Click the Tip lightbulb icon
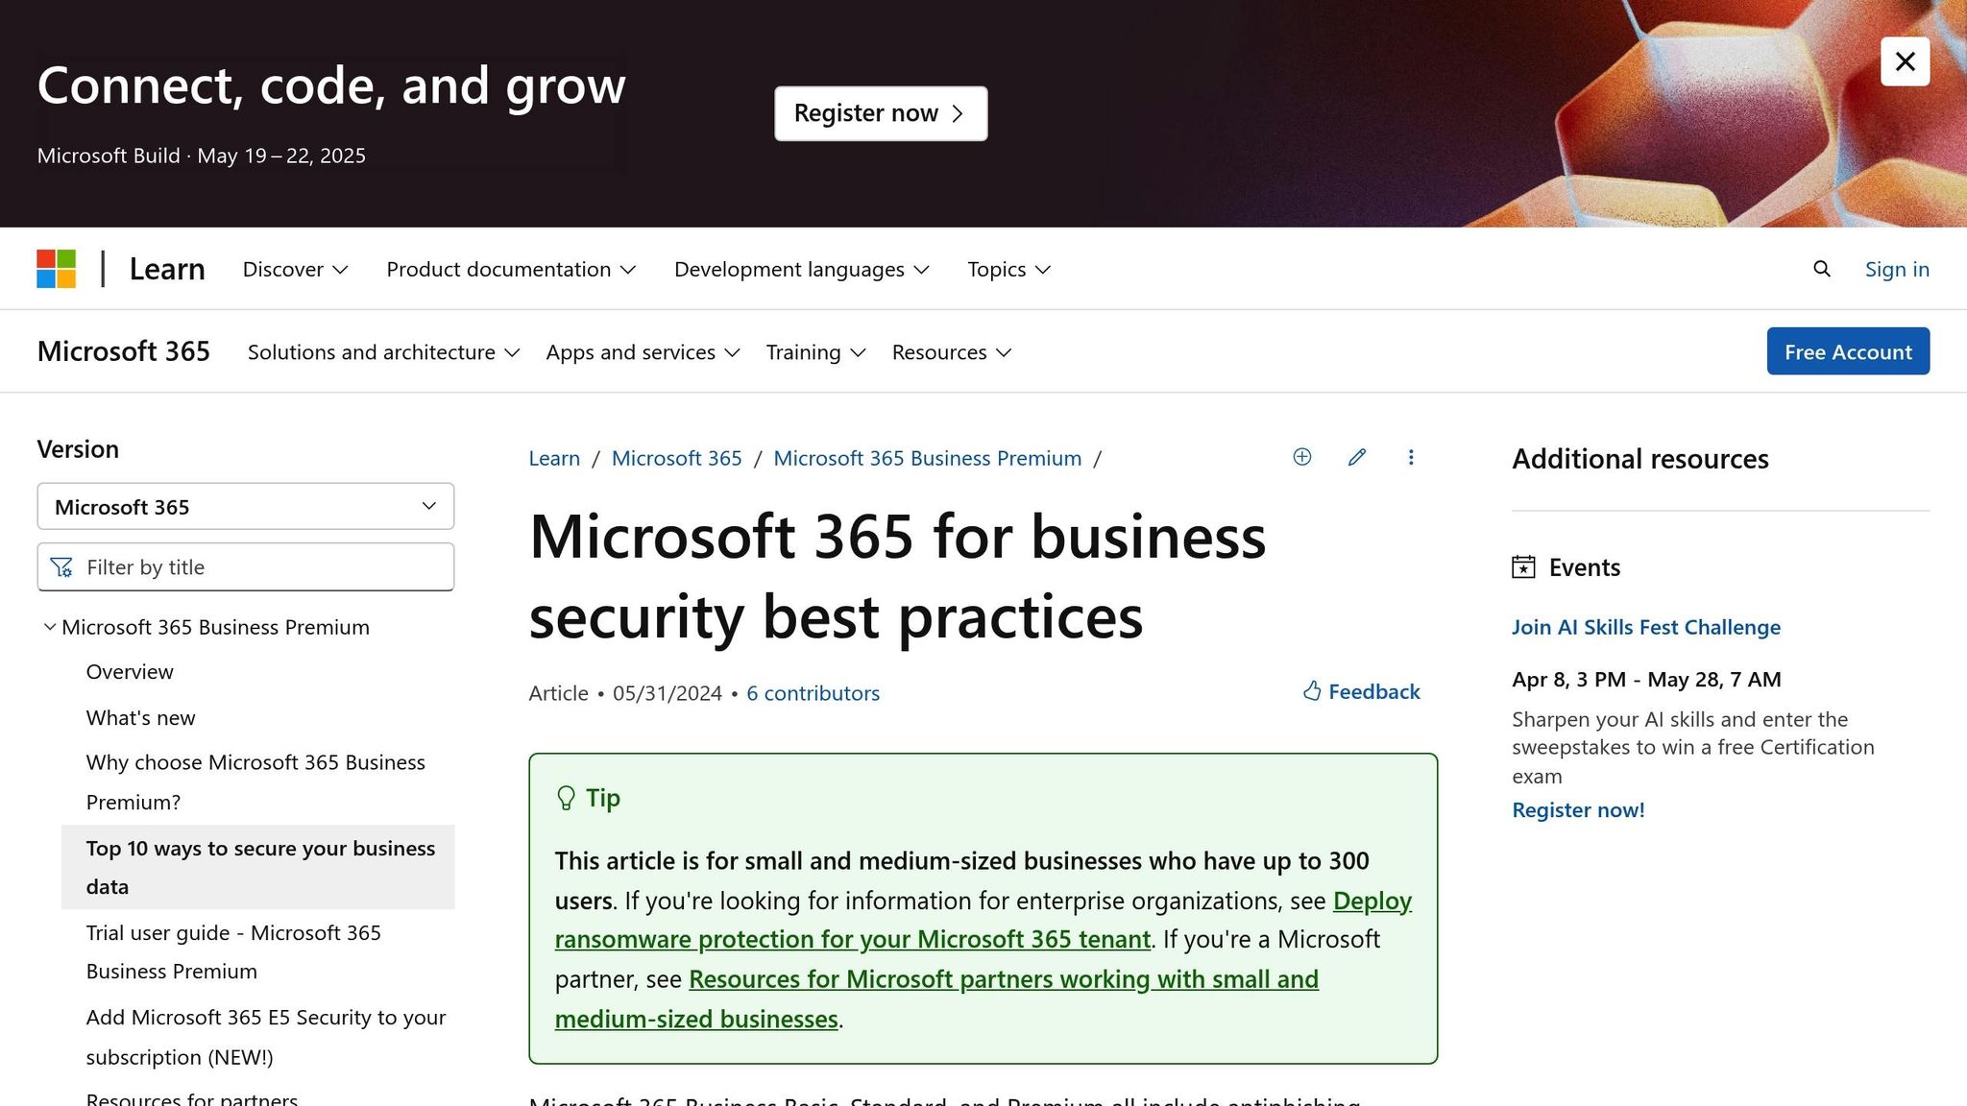 point(566,798)
